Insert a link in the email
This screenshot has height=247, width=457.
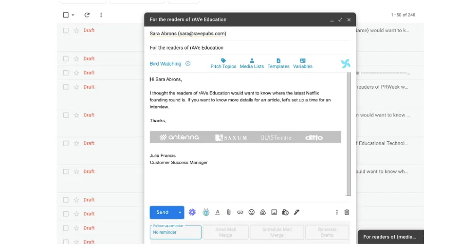240,213
